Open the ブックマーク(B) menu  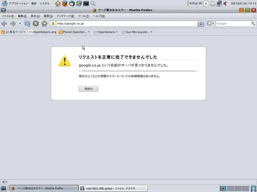66,16
